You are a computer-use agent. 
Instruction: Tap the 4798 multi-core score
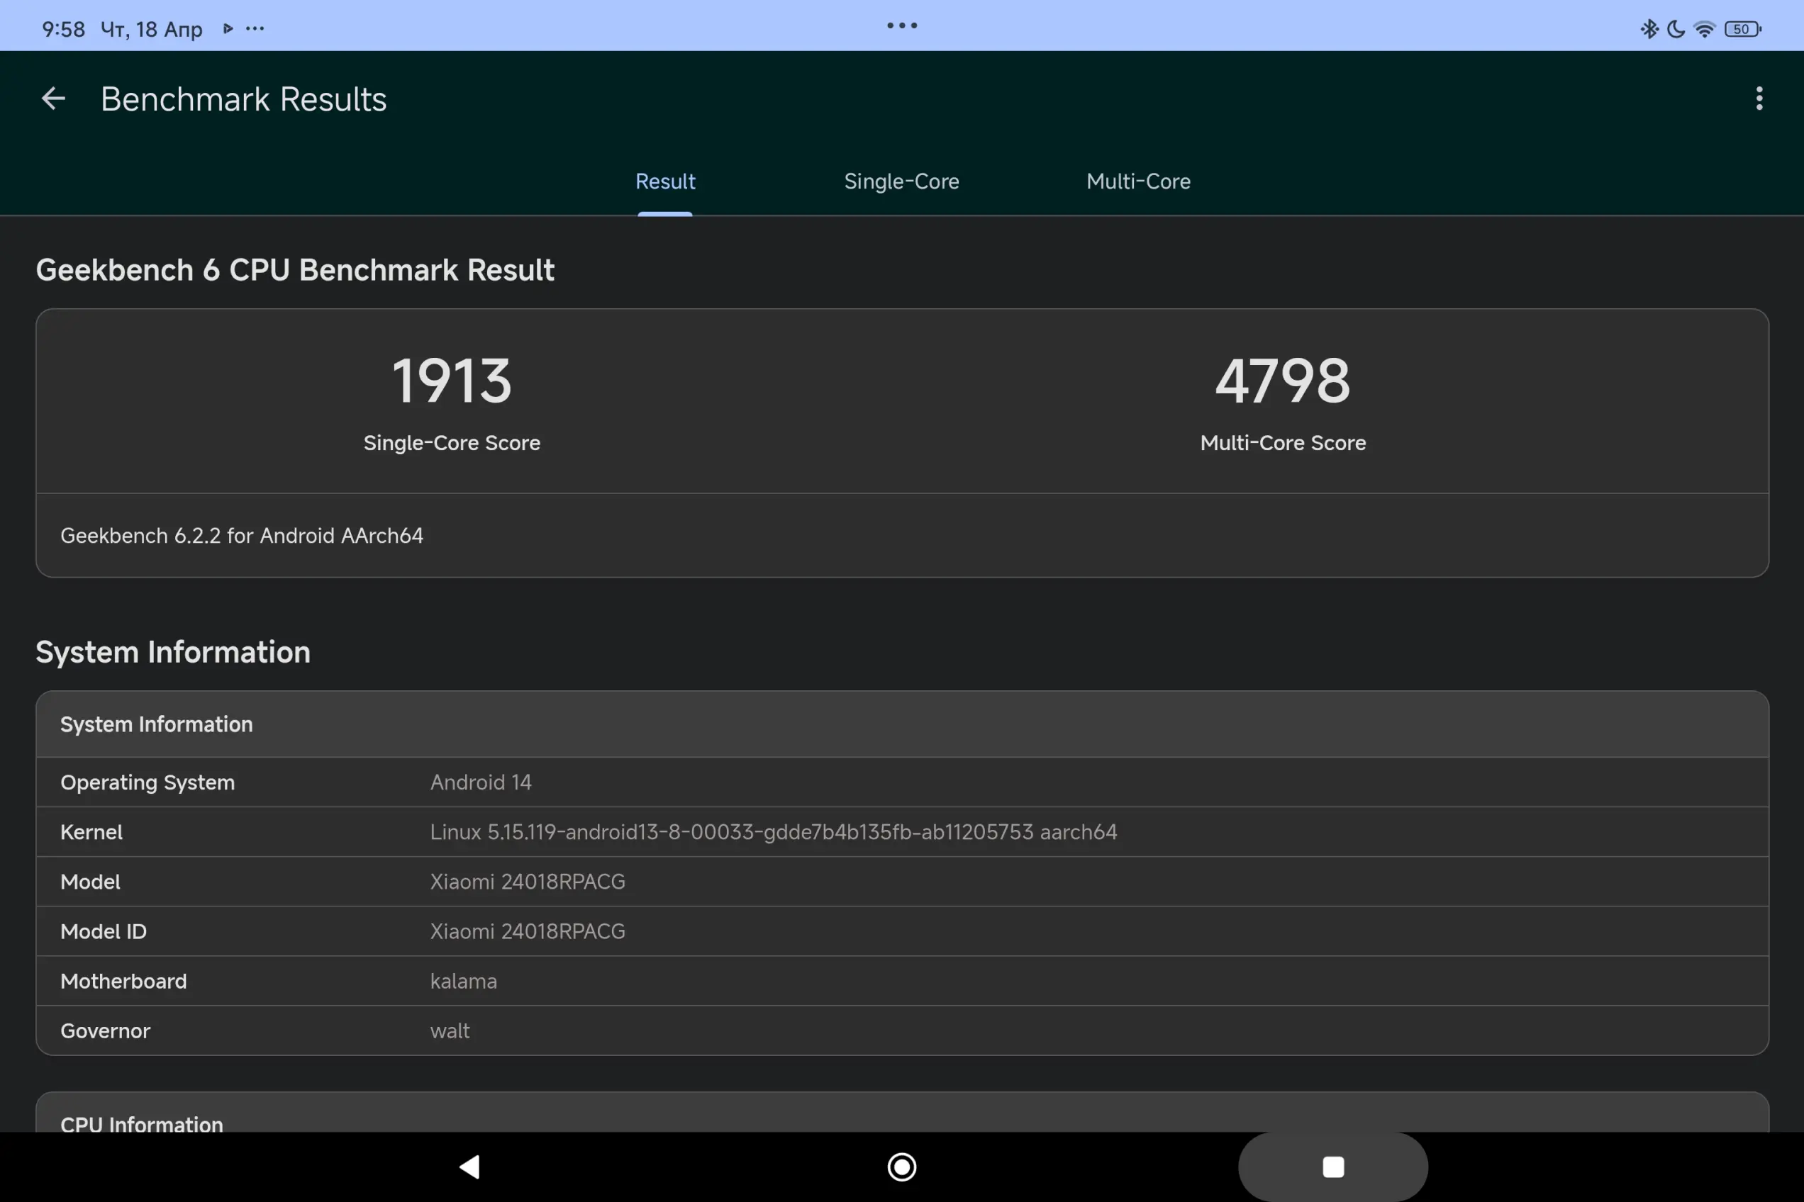tap(1282, 381)
